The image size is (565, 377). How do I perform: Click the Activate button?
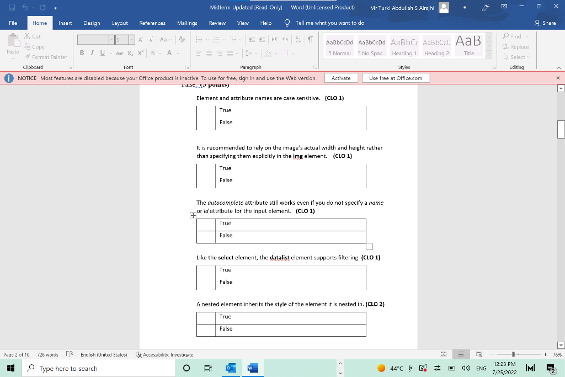click(341, 77)
